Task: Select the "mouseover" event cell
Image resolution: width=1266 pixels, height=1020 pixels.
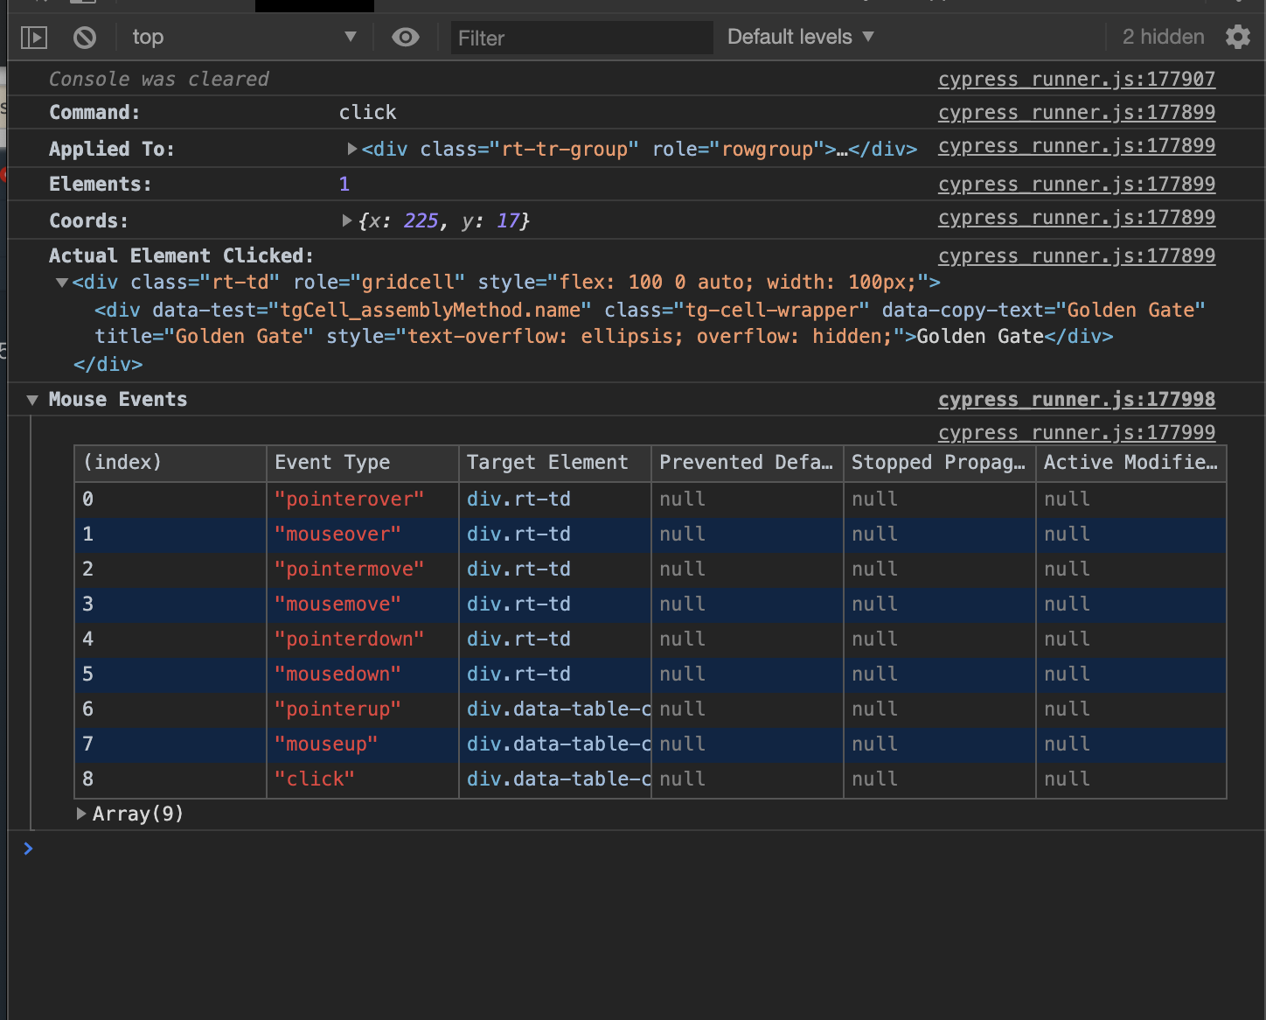Action: (363, 534)
